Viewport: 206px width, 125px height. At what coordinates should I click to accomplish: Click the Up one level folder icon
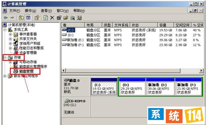coord(21,18)
